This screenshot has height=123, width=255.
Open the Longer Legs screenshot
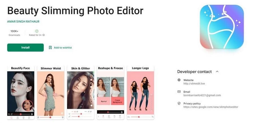pos(140,92)
